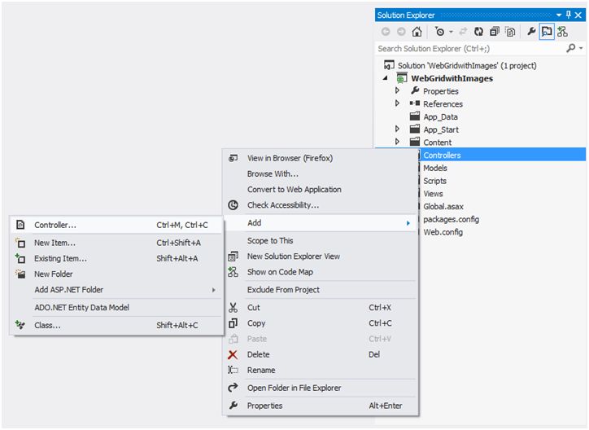
Task: Open the Solution Explorer window position dropdown
Action: 559,15
